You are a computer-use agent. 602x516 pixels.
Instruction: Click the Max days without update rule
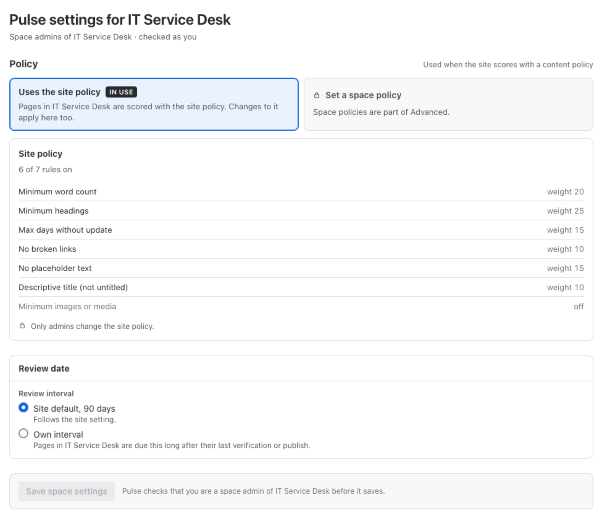301,230
